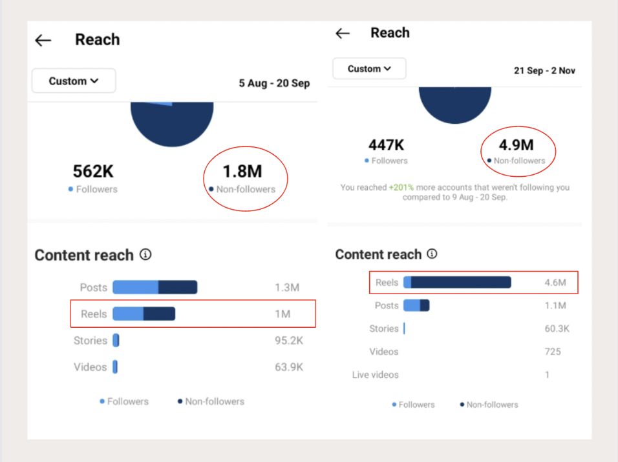Viewport: 618px width, 462px height.
Task: Click the 'Videos' label in the 63.9K row
Action: pyautogui.click(x=91, y=367)
